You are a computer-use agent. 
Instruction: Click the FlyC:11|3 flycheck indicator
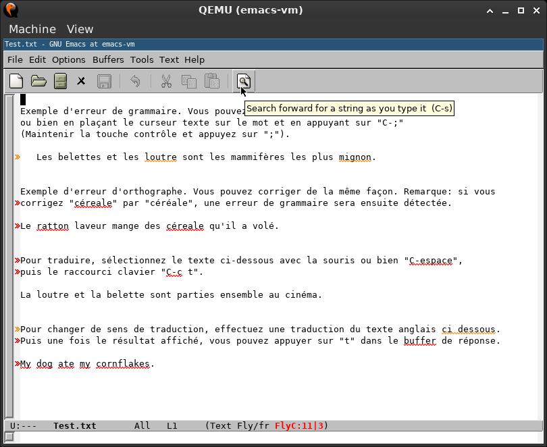point(299,425)
